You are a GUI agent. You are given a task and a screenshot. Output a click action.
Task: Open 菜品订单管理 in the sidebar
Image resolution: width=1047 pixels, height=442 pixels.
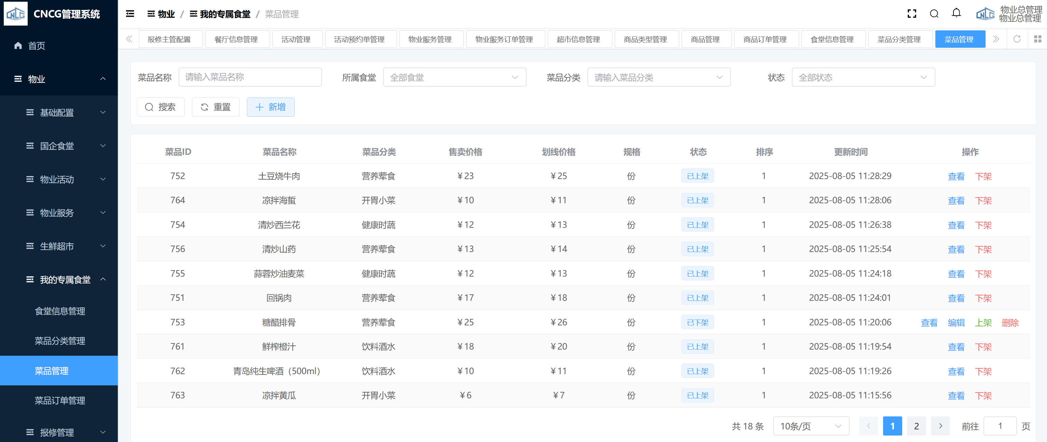click(x=60, y=400)
